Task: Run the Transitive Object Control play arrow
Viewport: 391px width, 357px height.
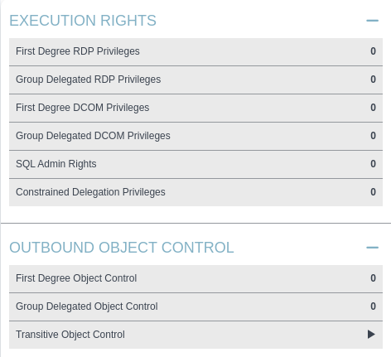Action: [x=371, y=335]
